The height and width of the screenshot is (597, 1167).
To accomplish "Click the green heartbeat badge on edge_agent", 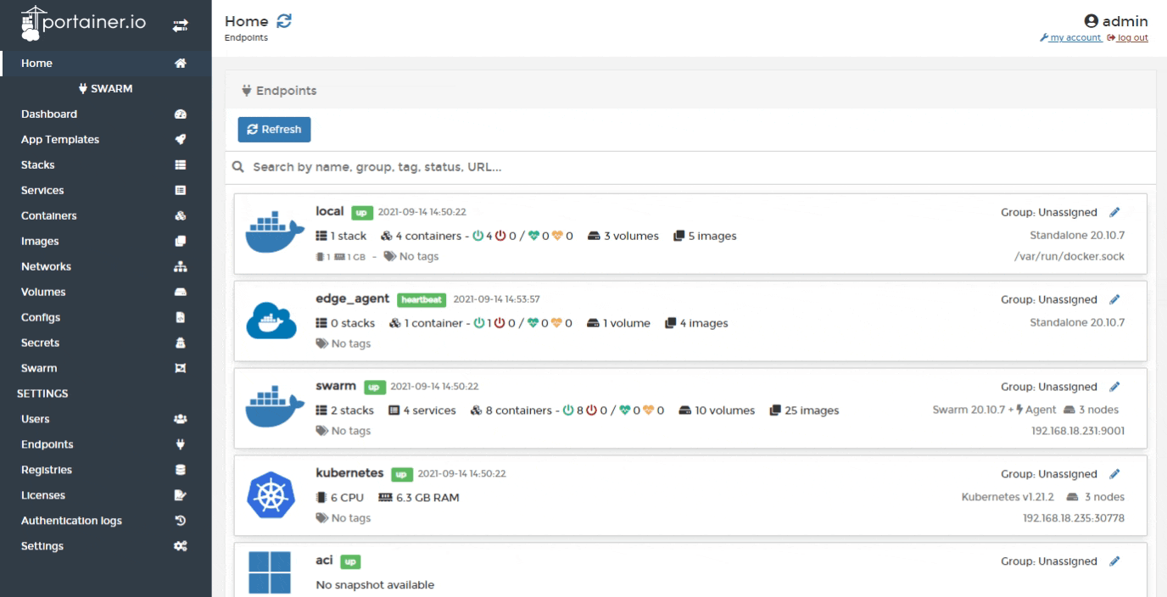I will (422, 299).
